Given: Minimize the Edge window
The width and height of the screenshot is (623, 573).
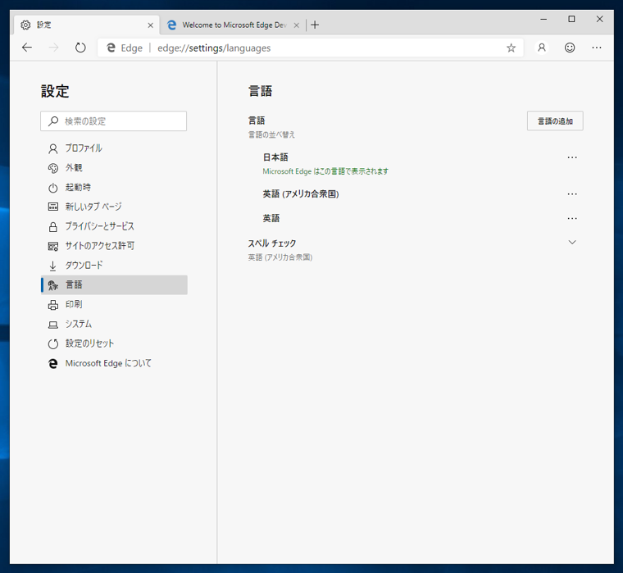Looking at the screenshot, I should (x=543, y=19).
